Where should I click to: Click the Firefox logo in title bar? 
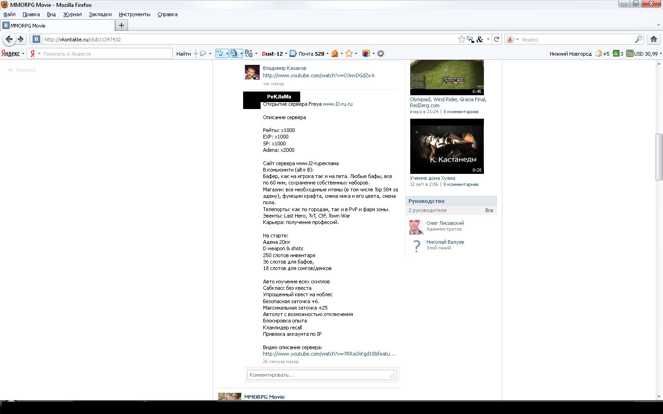5,5
